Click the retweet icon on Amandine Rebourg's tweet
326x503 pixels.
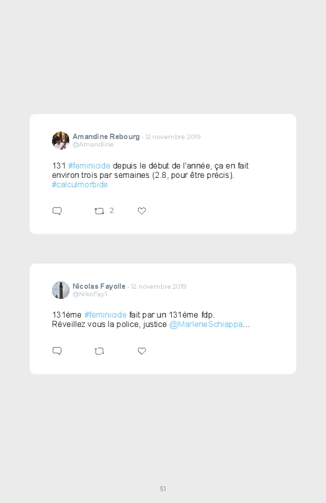99,210
